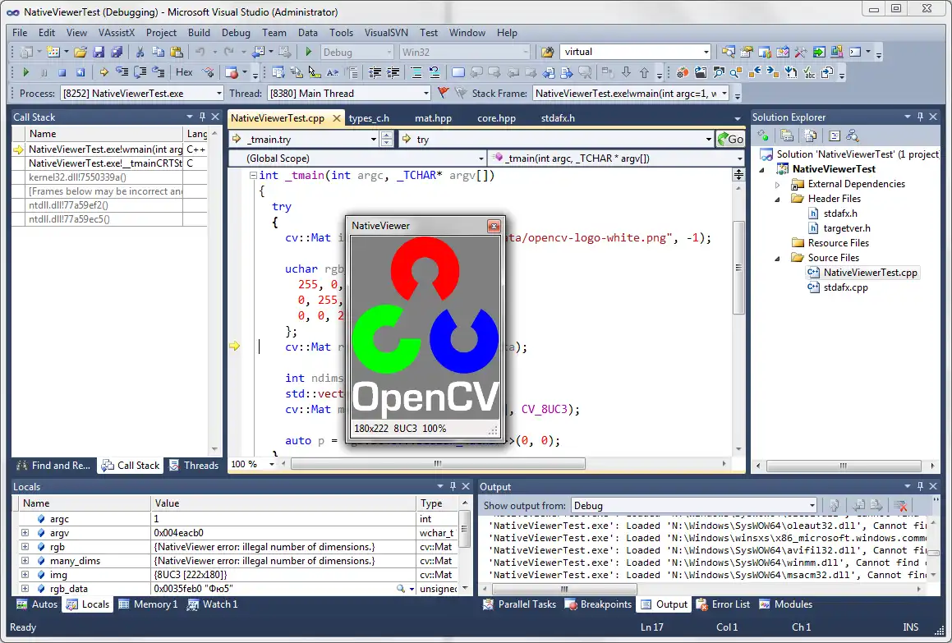Open the Stack Frame dropdown
This screenshot has width=952, height=643.
[724, 94]
